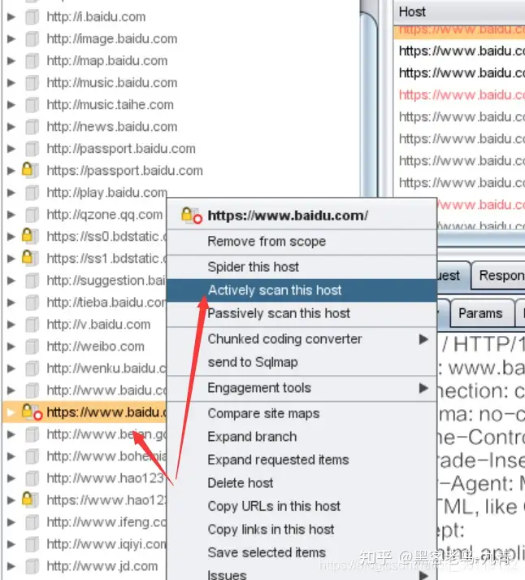Click the site map tree vertical scrollbar
Screen dimensions: 525x580
pos(369,103)
